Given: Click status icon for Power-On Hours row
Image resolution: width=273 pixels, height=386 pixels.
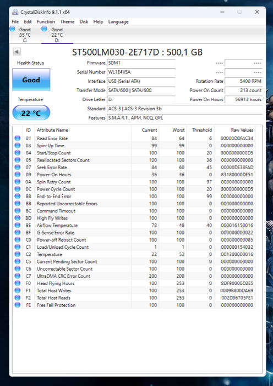Looking at the screenshot, I should (x=17, y=175).
